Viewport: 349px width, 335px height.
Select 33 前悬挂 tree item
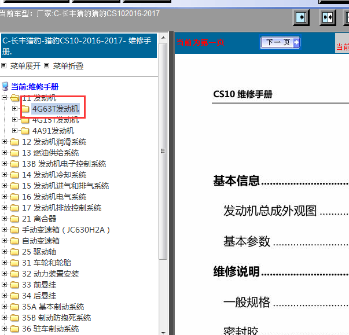click(x=39, y=285)
